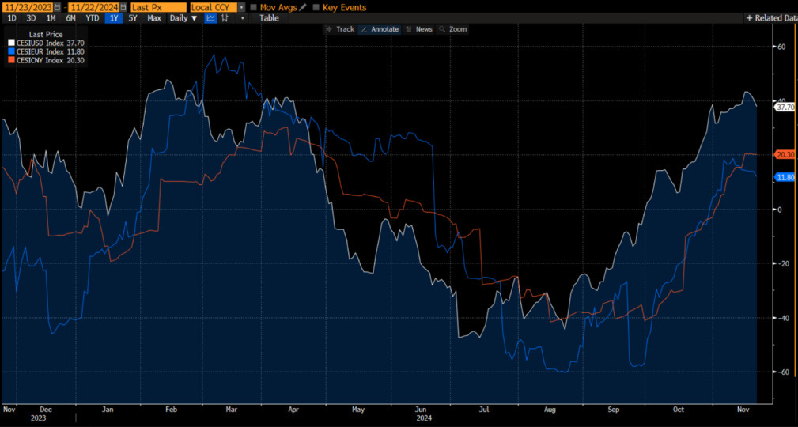Enable the Track crosshair tool
Image resolution: width=798 pixels, height=427 pixels.
click(340, 29)
